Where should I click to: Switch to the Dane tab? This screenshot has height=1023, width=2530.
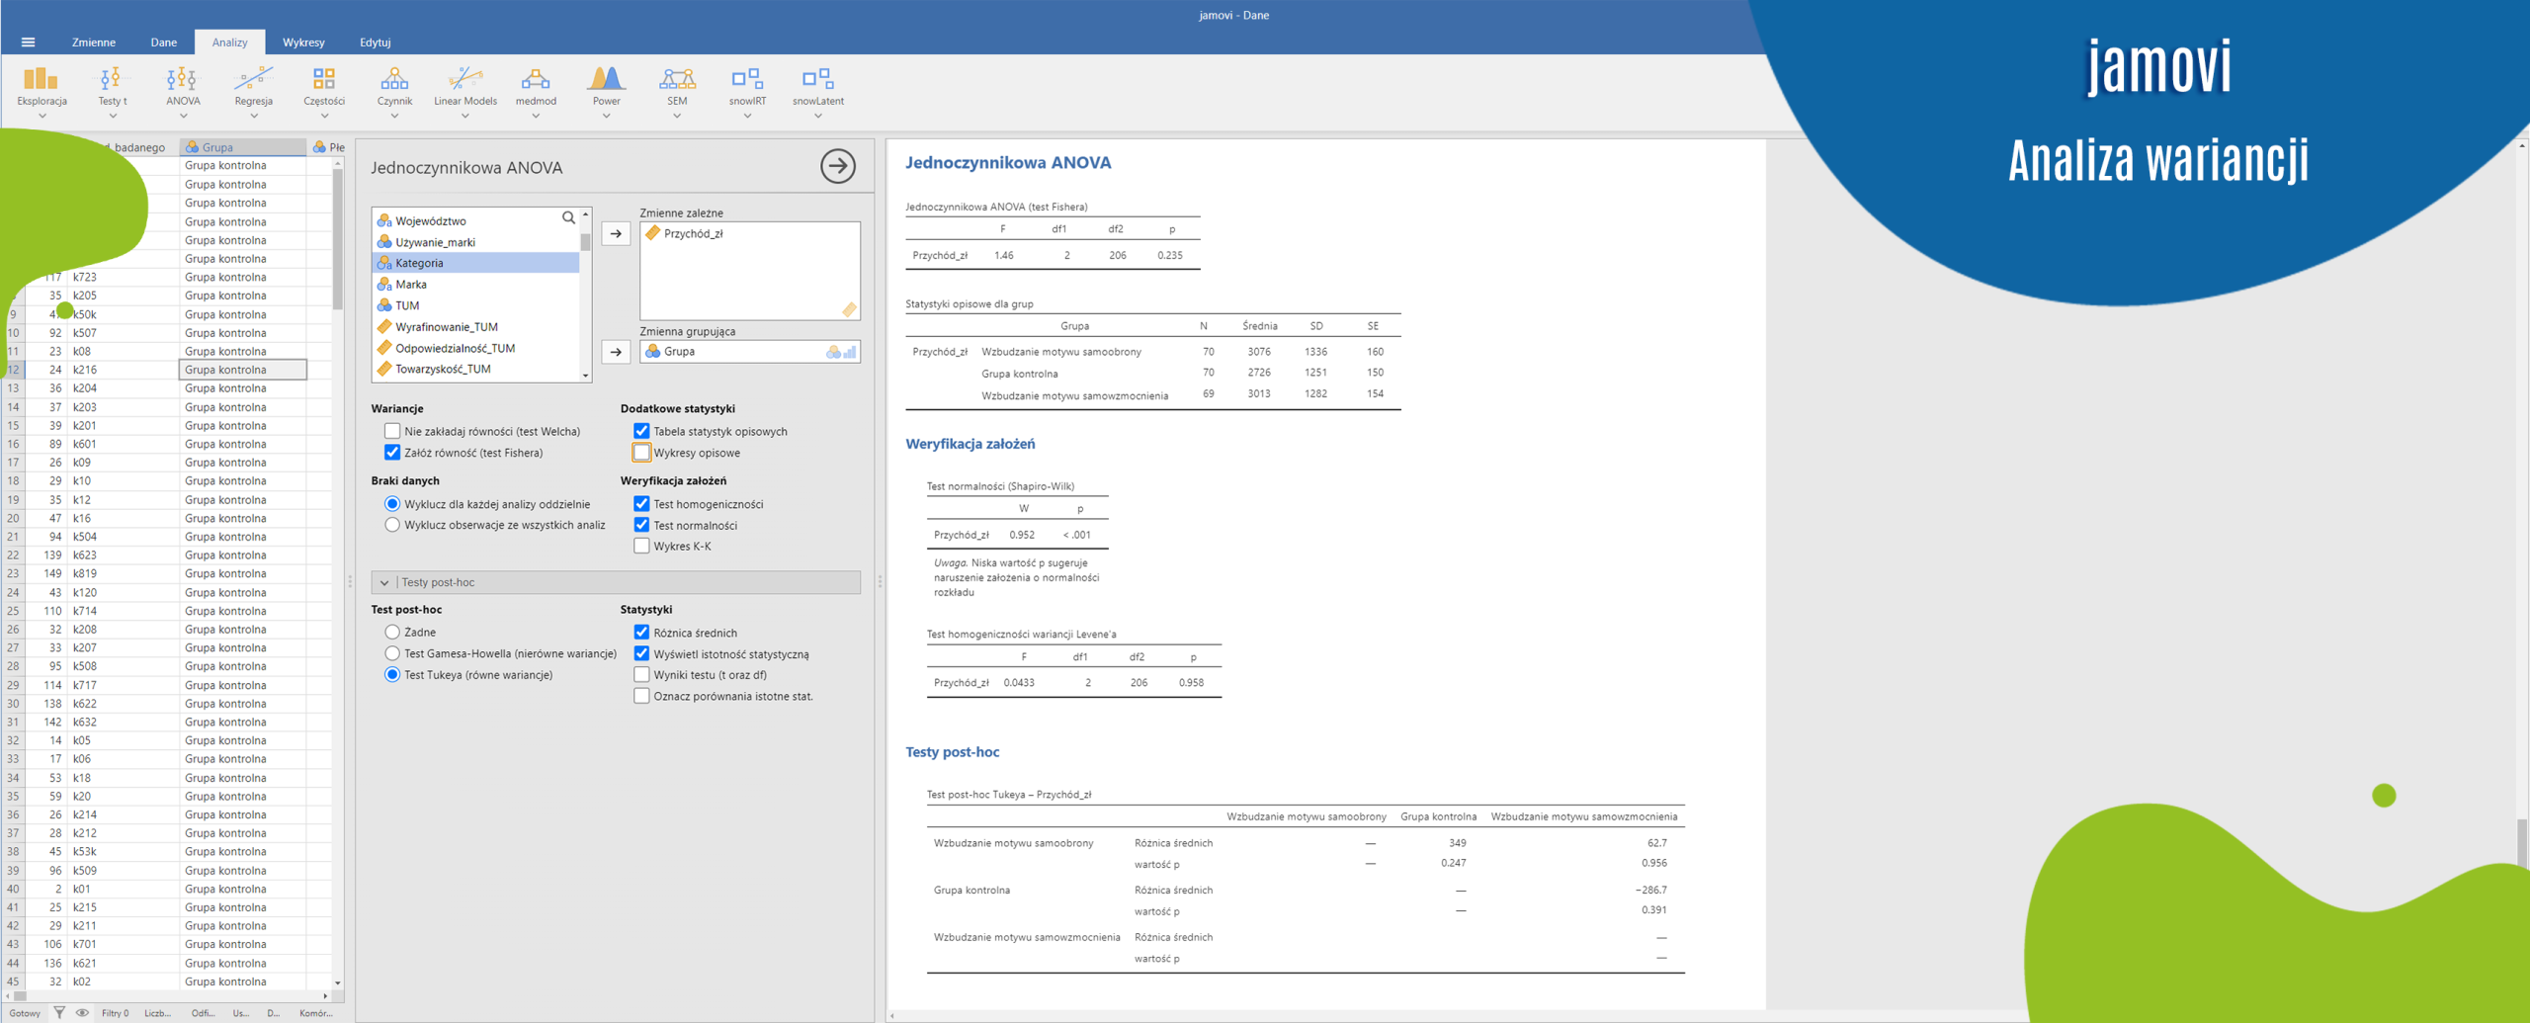point(163,43)
